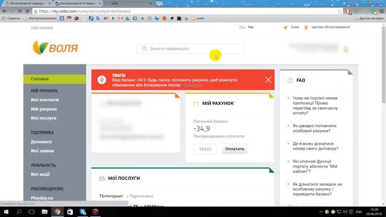The image size is (386, 217).
Task: Click the browser address bar
Action: click(x=187, y=11)
